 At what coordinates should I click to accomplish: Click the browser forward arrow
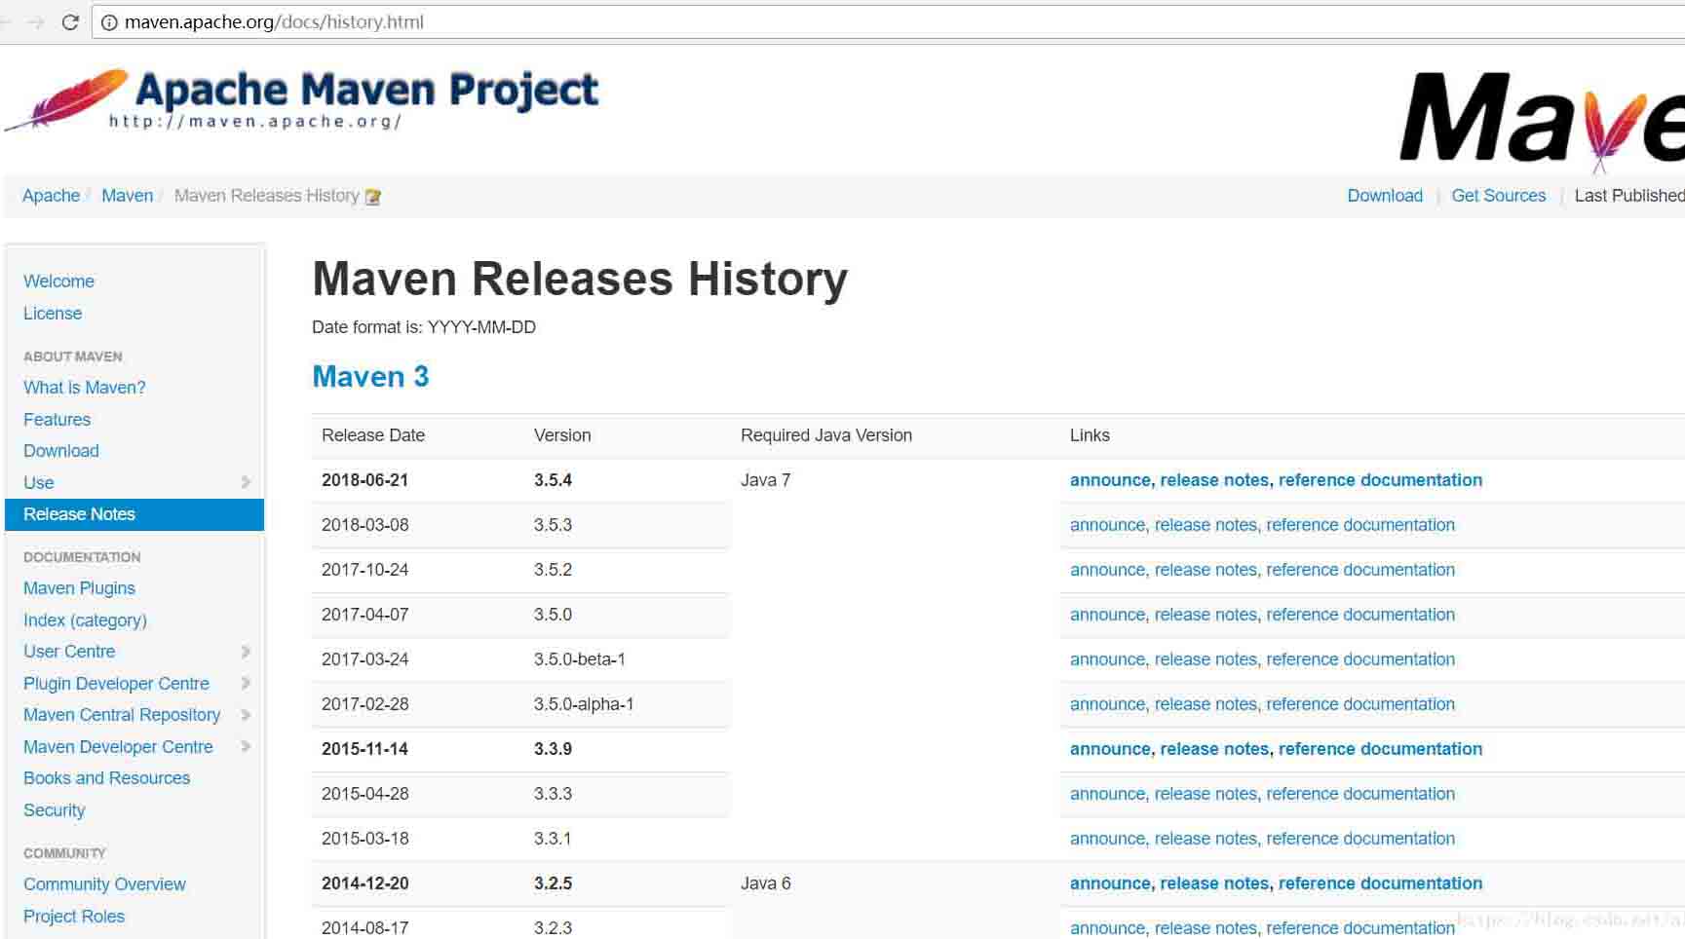tap(36, 21)
